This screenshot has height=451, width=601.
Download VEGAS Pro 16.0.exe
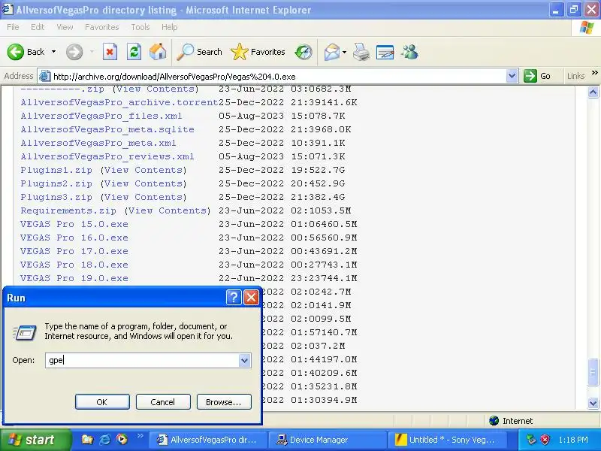[74, 238]
